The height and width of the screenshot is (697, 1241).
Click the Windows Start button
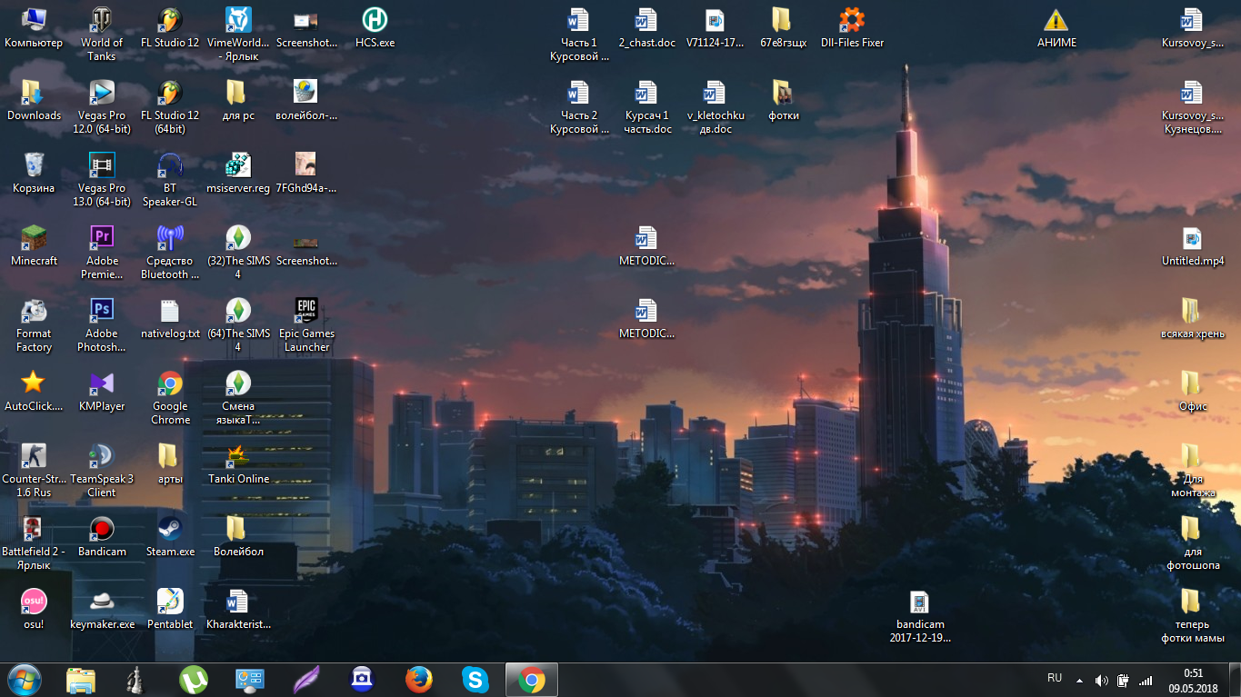coord(25,680)
